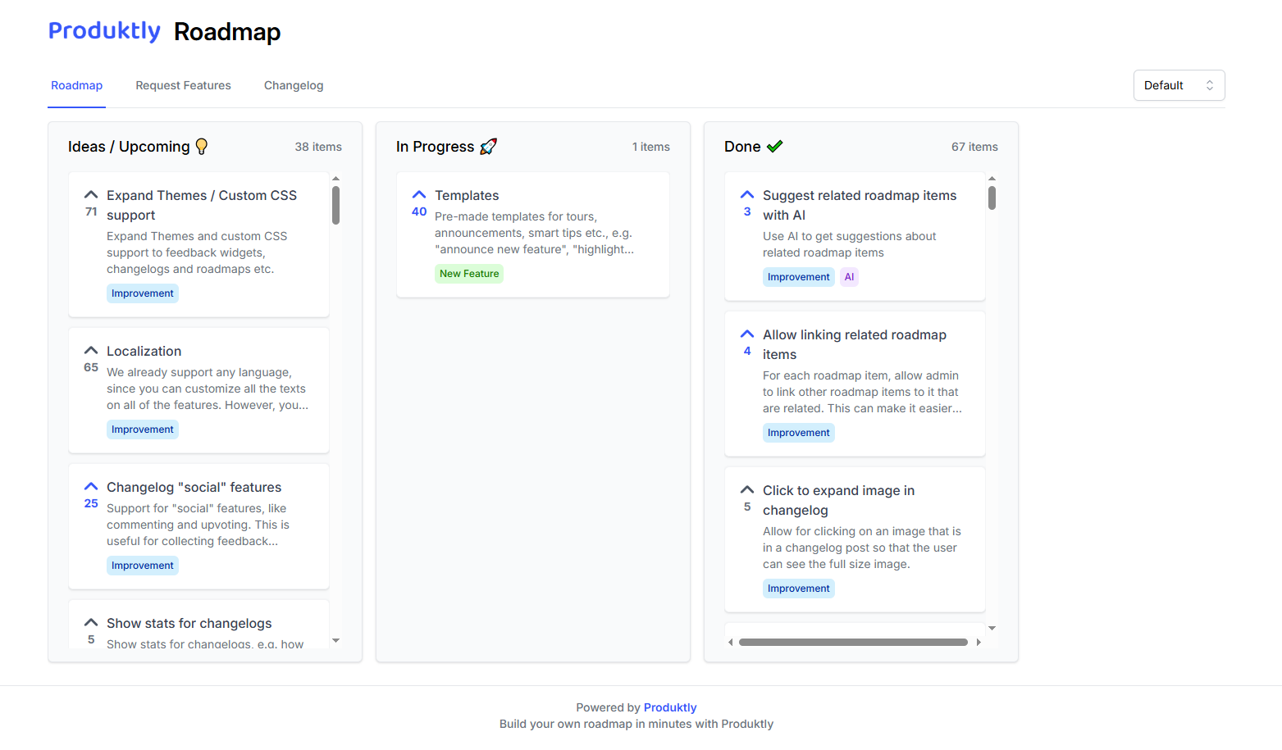Follow the Produktly link in footer
This screenshot has width=1282, height=750.
[670, 707]
